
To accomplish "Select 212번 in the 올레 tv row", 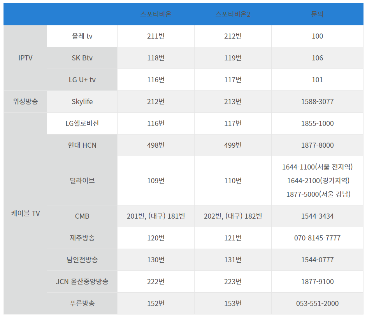I will pos(233,36).
